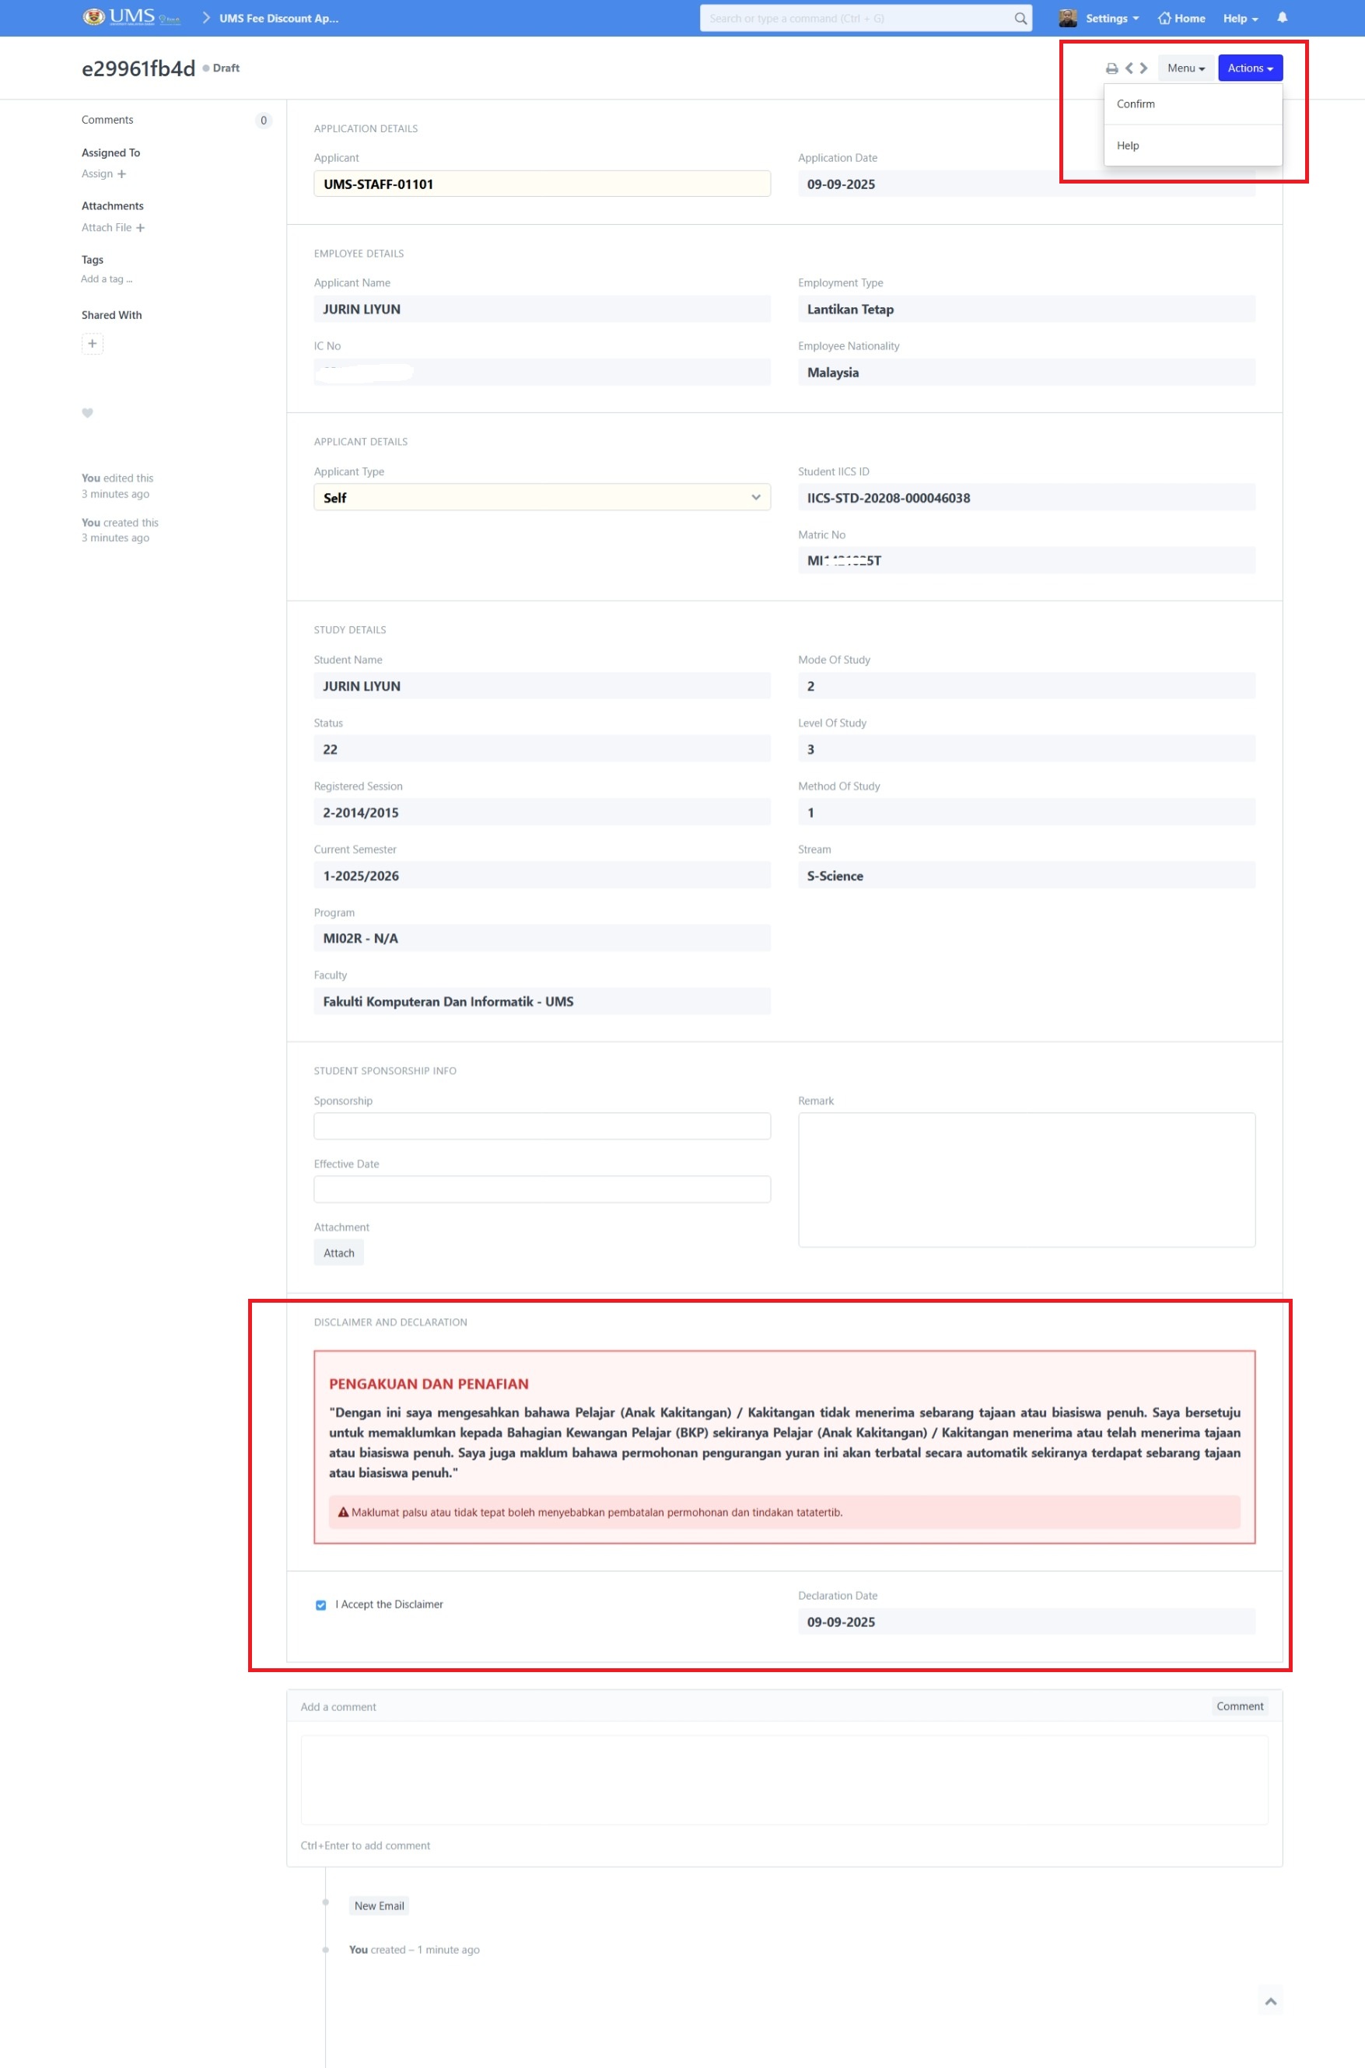1365x2068 pixels.
Task: Click the Attach button
Action: click(338, 1254)
